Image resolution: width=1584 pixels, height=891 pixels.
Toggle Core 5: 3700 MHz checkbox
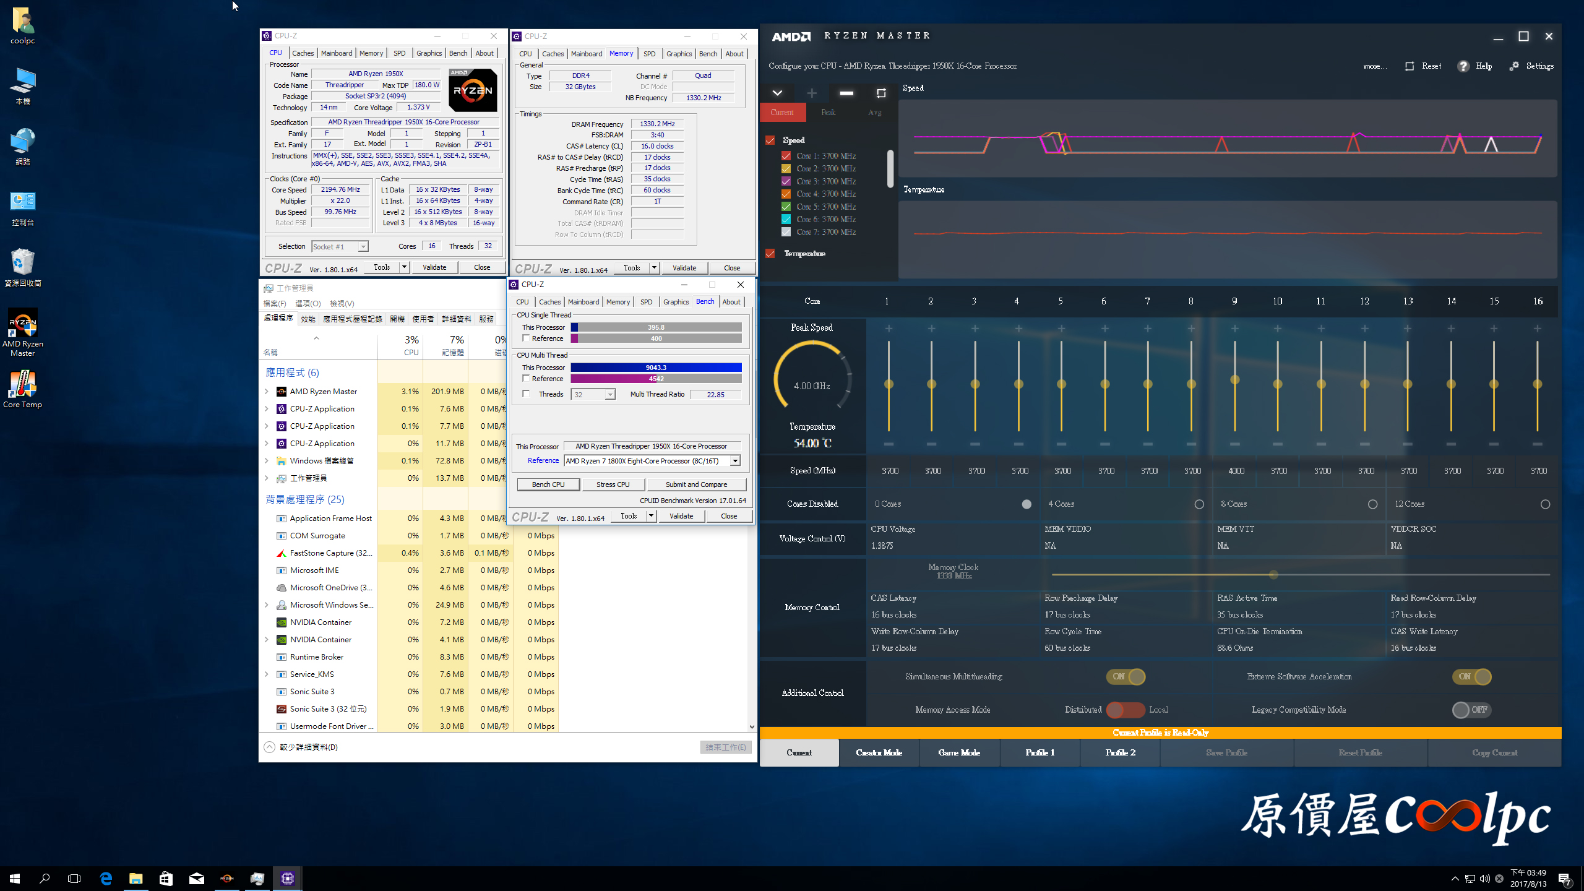point(786,207)
